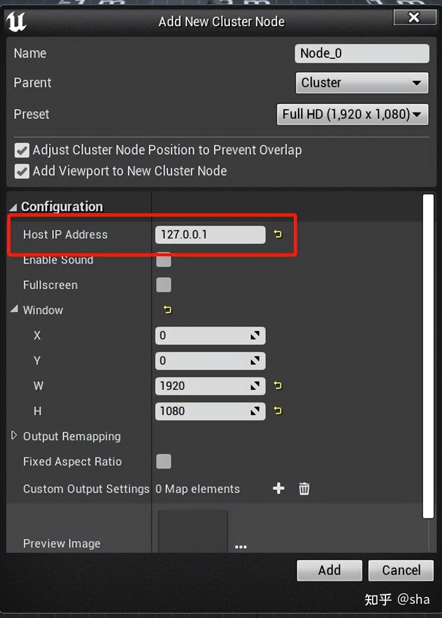
Task: Collapse the Configuration section
Action: tap(13, 207)
